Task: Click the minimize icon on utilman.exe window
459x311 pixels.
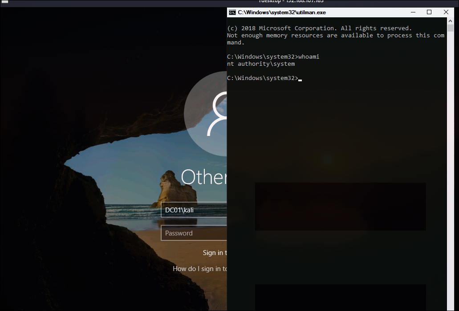Action: pyautogui.click(x=413, y=12)
